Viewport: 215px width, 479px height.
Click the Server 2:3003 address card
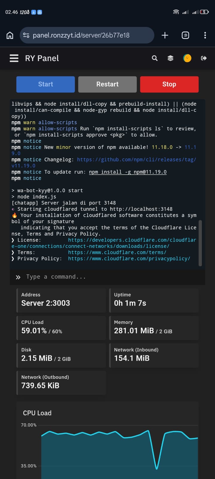click(x=61, y=300)
